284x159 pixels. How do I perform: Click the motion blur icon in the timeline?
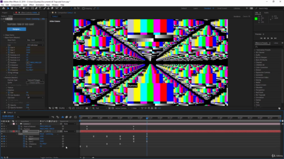click(71, 117)
